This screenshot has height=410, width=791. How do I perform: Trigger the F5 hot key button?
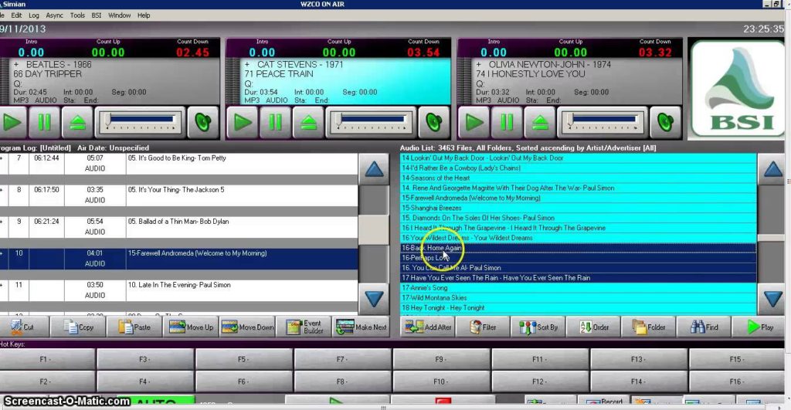pos(243,359)
